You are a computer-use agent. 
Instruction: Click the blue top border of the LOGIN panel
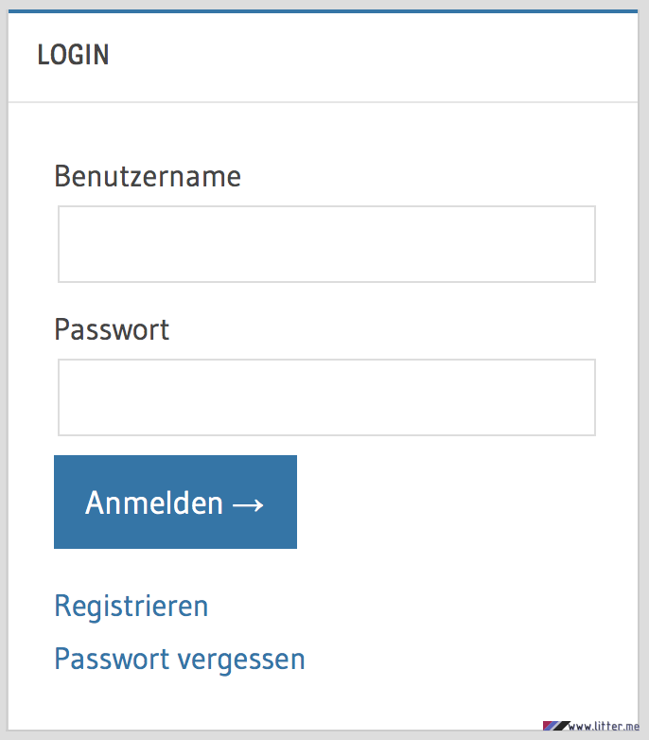coord(324,11)
